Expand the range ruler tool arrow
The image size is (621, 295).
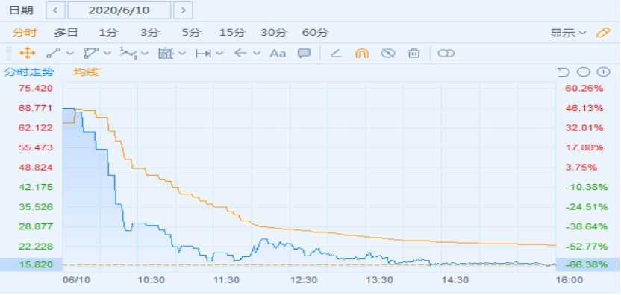(x=219, y=54)
